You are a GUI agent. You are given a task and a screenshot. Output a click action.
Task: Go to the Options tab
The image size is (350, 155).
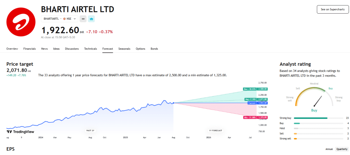(140, 49)
